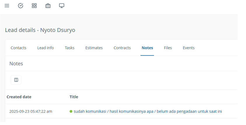
Task: Sort by the Created date column header
Action: click(19, 97)
